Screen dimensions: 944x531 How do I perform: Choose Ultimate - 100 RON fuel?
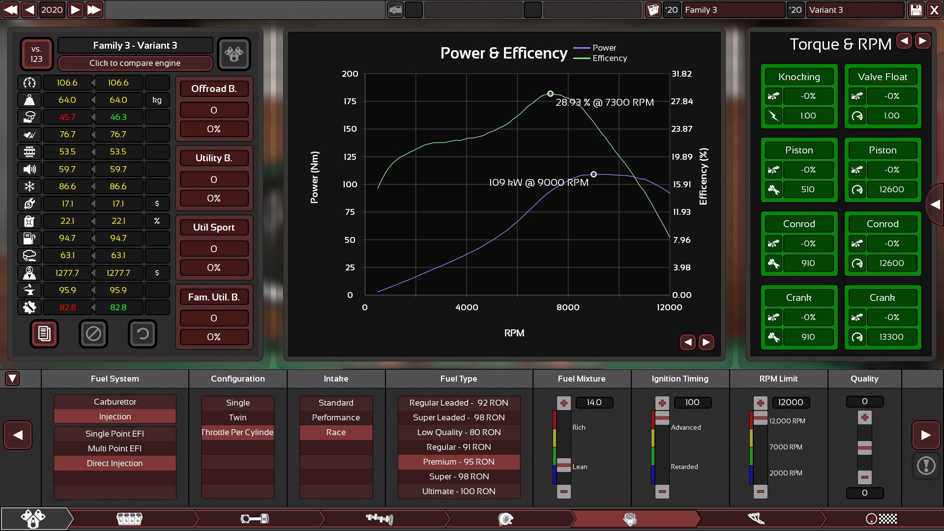pos(458,491)
